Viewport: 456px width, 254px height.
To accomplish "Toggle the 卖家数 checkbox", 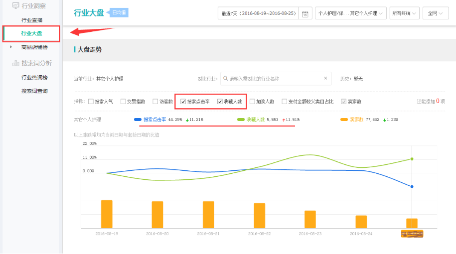I will 344,102.
